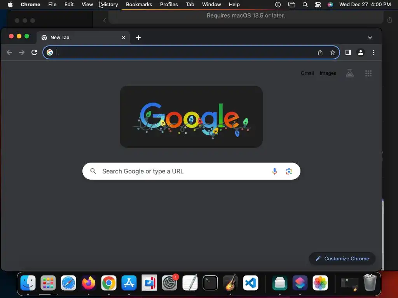Open the Tab menu
398x298 pixels.
point(190,5)
